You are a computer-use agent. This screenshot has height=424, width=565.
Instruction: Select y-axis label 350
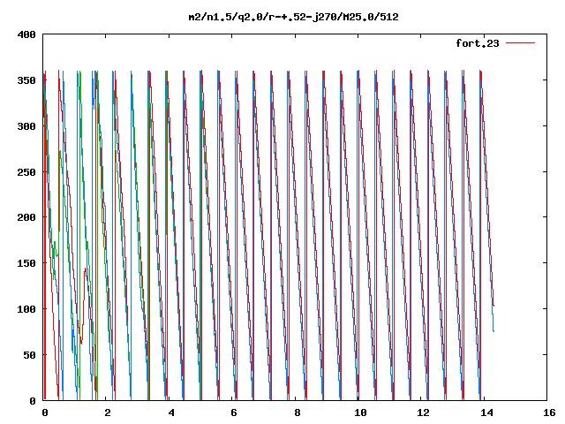[x=26, y=80]
